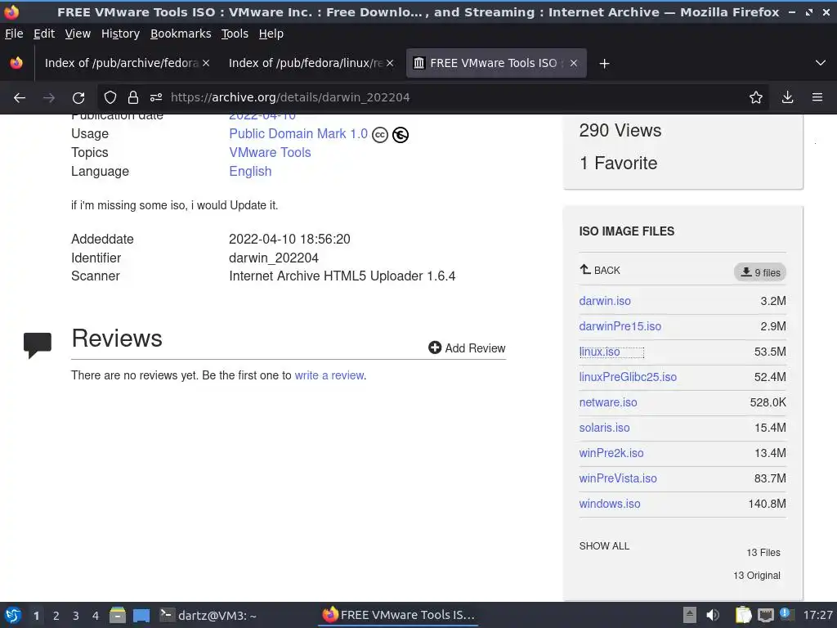Click the removable media tray icon
This screenshot has height=628, width=837.
690,615
